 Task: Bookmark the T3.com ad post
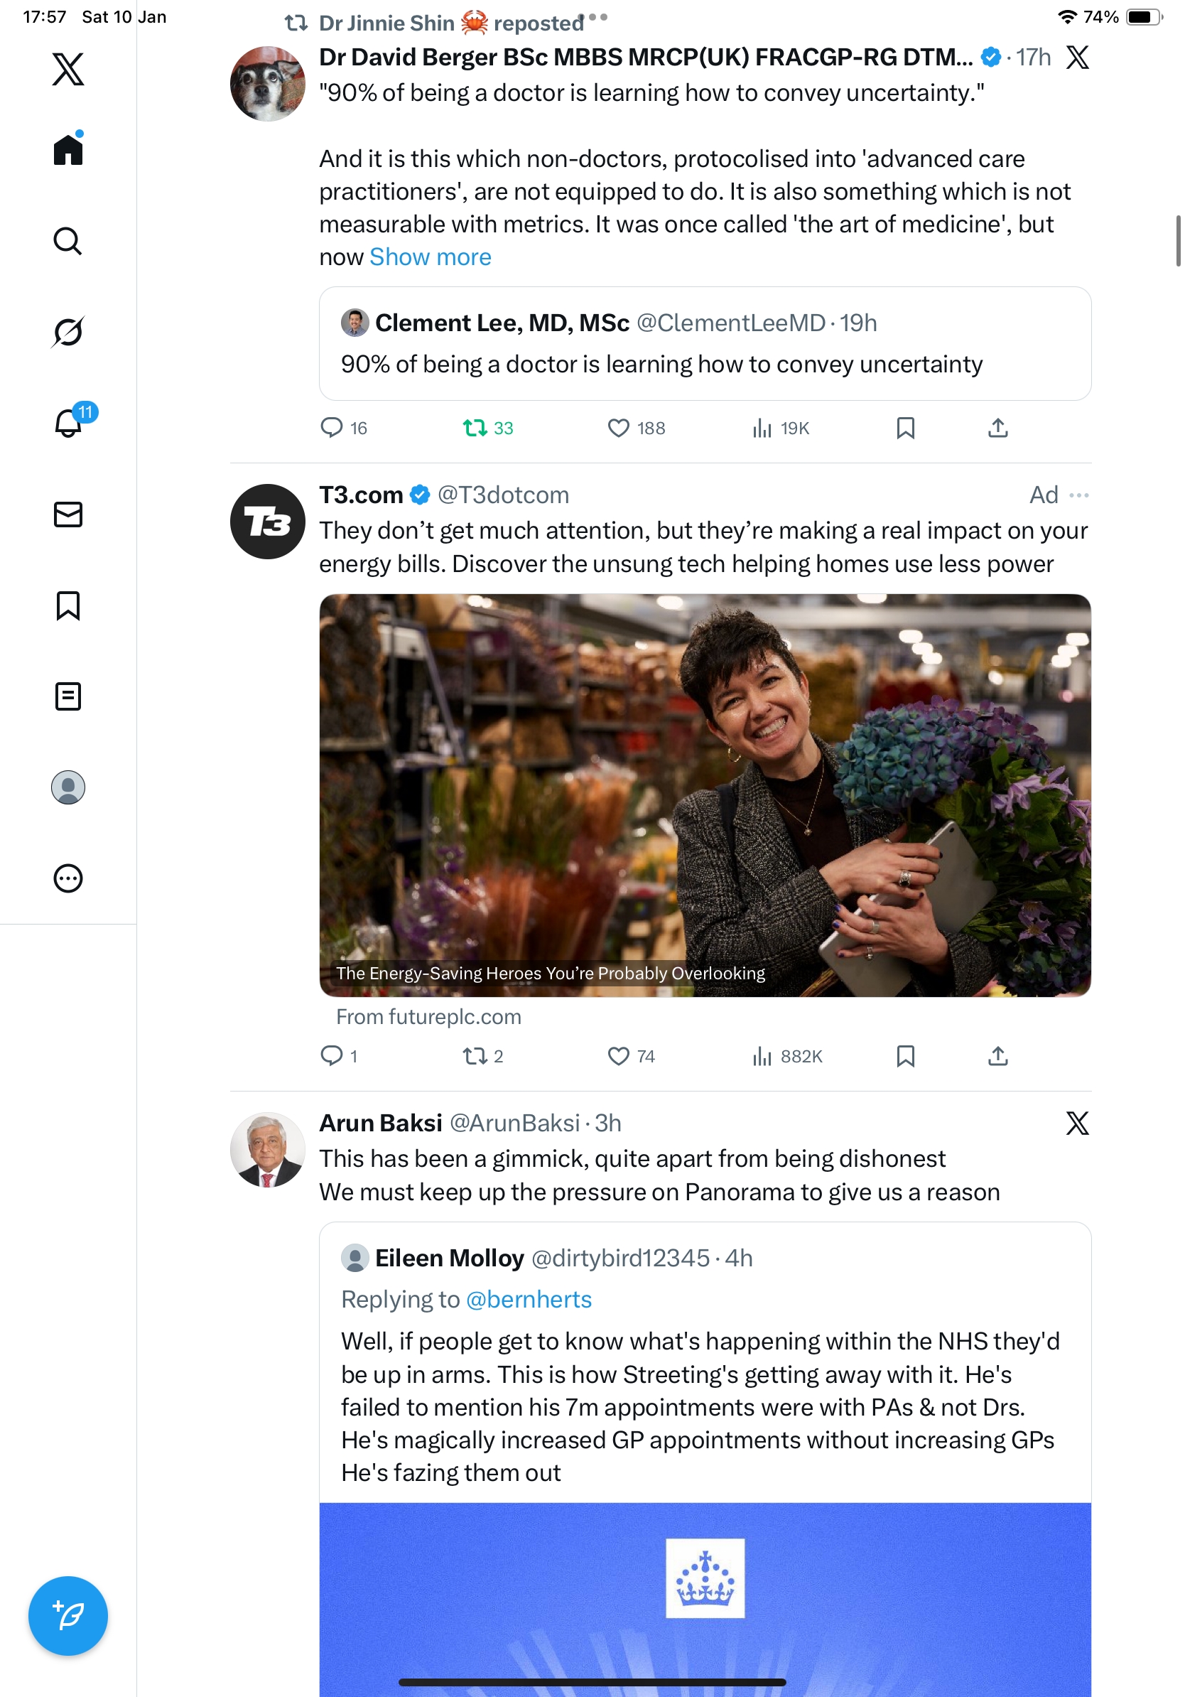[x=905, y=1056]
